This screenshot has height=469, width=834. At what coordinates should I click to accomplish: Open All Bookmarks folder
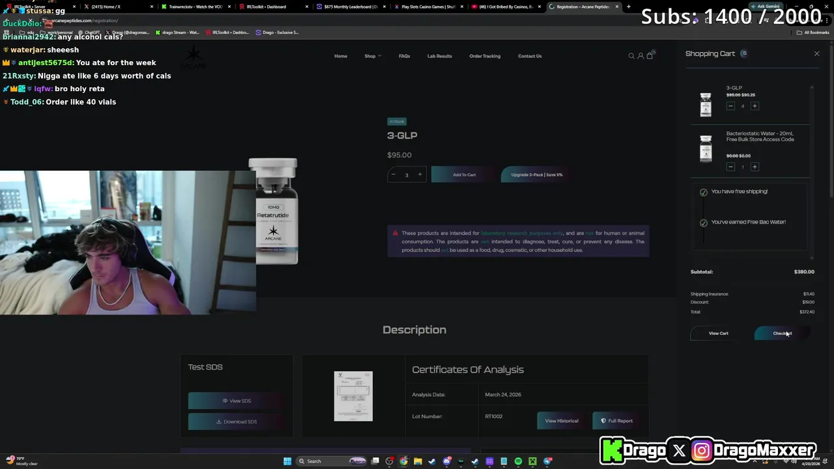[813, 33]
